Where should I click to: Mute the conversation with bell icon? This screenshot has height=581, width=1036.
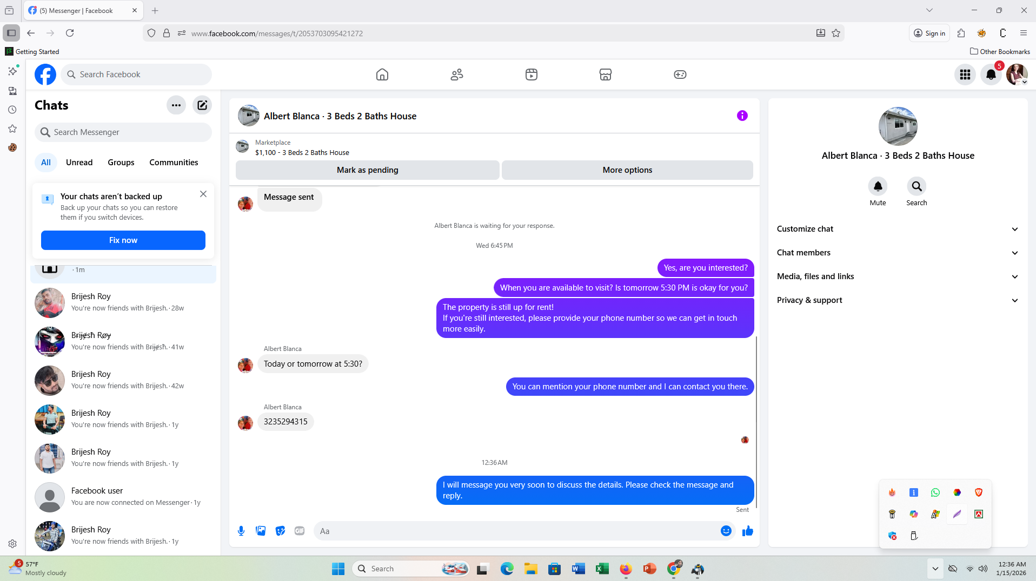tap(878, 186)
